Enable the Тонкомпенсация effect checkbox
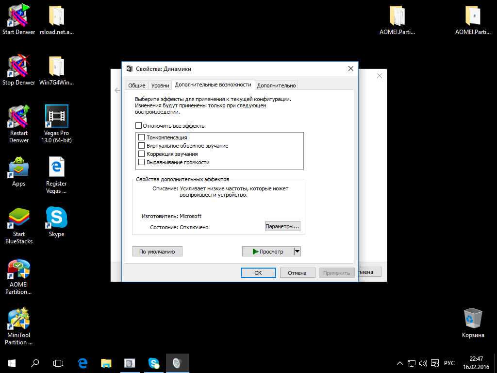 pos(142,137)
